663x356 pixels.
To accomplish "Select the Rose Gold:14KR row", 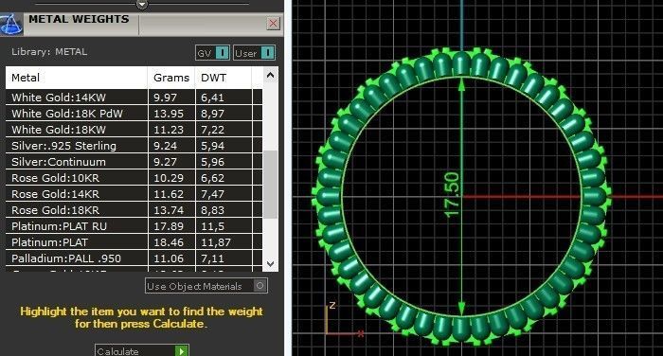I will 134,194.
